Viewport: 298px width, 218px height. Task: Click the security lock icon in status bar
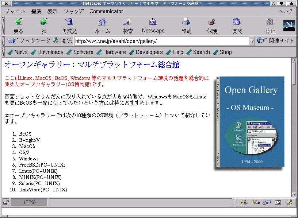pos(6,202)
